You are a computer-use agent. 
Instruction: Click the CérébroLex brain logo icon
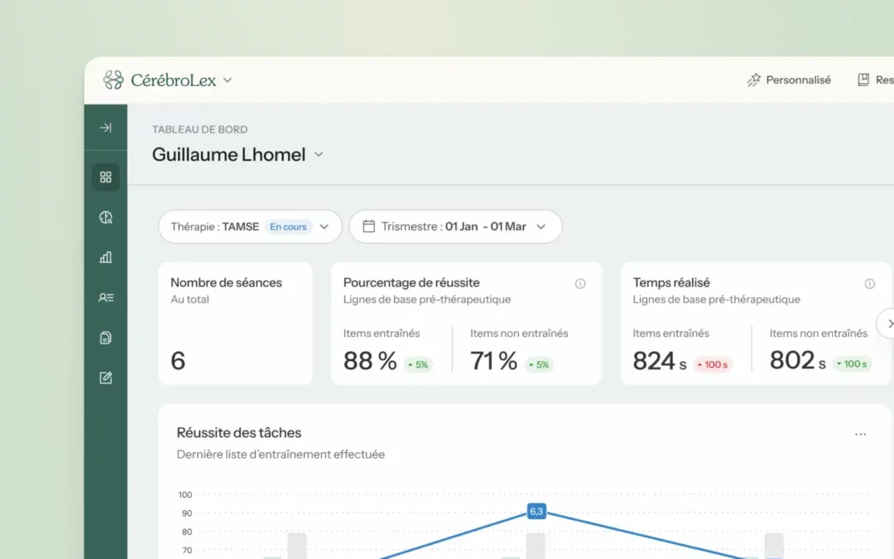pyautogui.click(x=113, y=80)
